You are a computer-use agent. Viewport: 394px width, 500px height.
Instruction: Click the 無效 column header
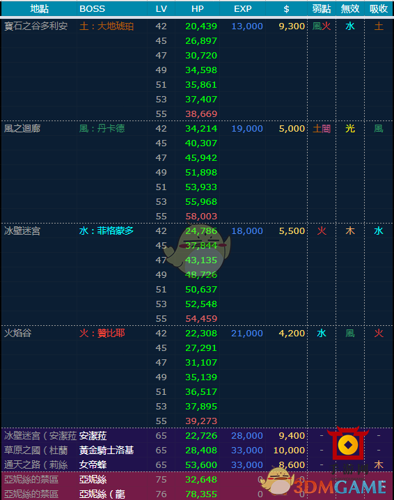tap(350, 9)
